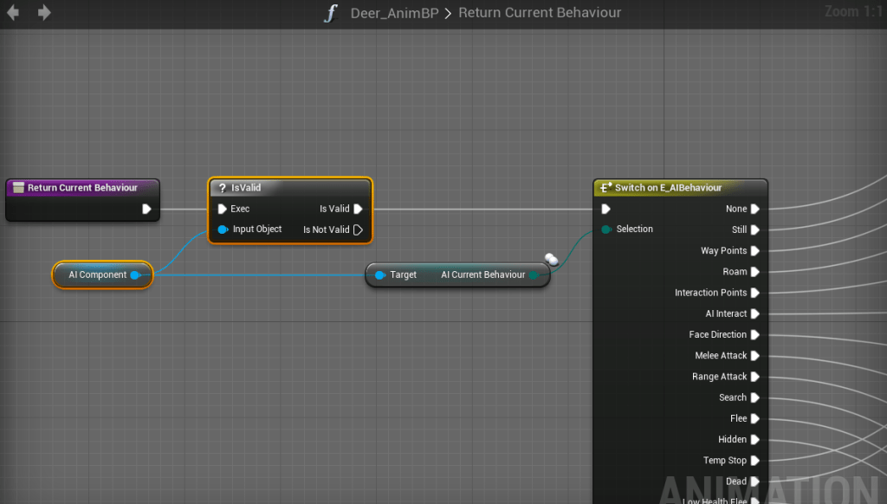Image resolution: width=887 pixels, height=504 pixels.
Task: Select the Return Current Behaviour breadcrumb
Action: 539,13
